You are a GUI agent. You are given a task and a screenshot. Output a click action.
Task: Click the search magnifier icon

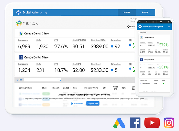(x=60, y=80)
